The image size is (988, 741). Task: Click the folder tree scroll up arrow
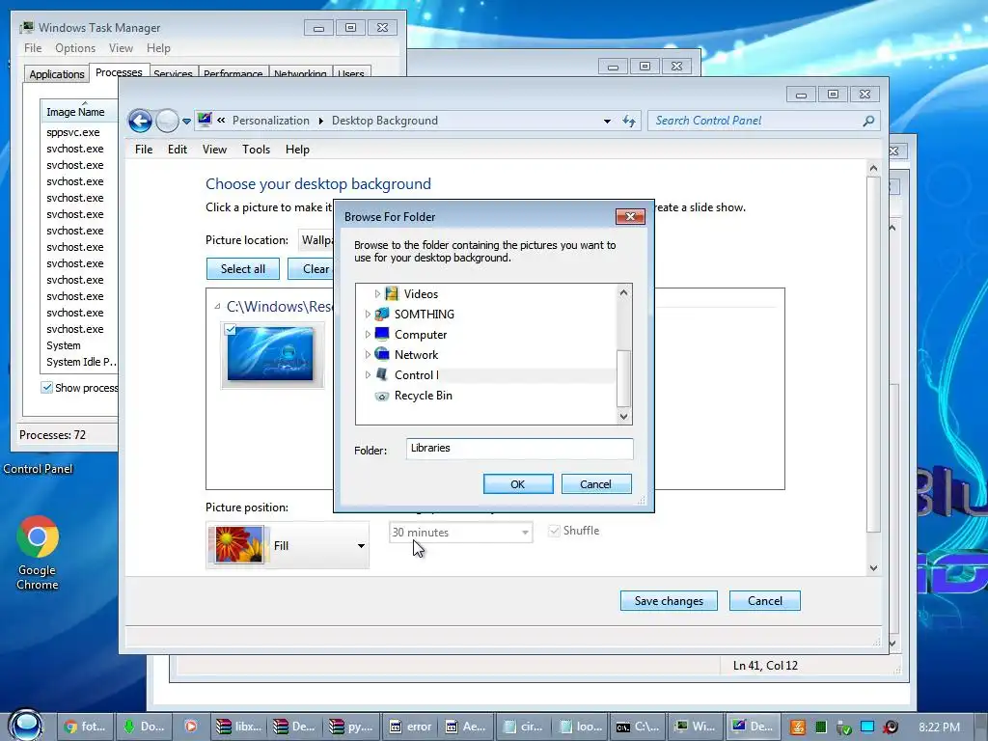click(x=623, y=292)
